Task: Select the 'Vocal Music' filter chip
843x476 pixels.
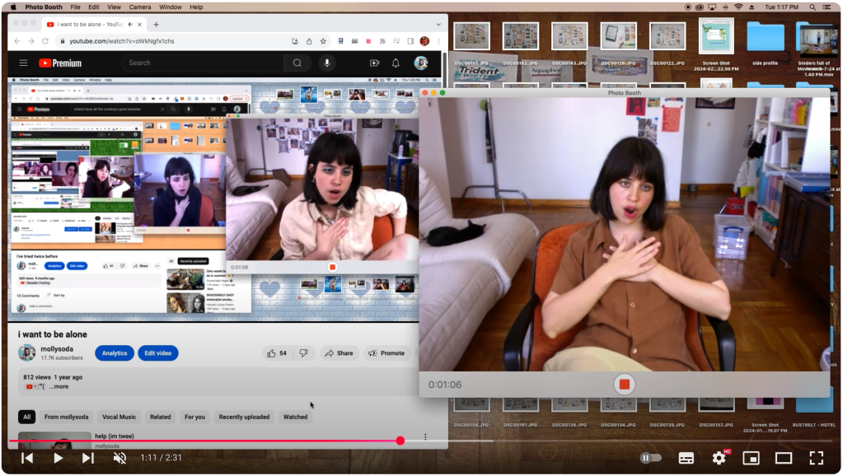Action: click(x=119, y=417)
